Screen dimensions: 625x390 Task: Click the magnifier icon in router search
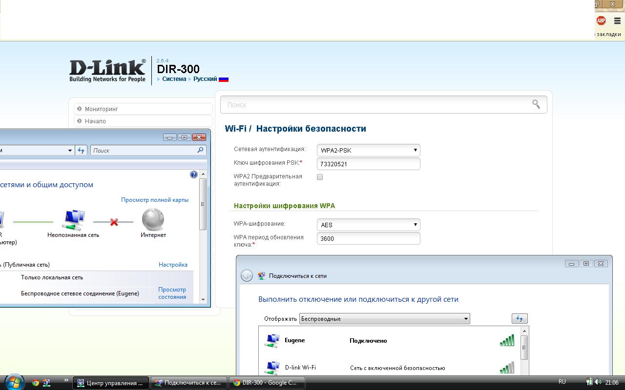pyautogui.click(x=536, y=104)
